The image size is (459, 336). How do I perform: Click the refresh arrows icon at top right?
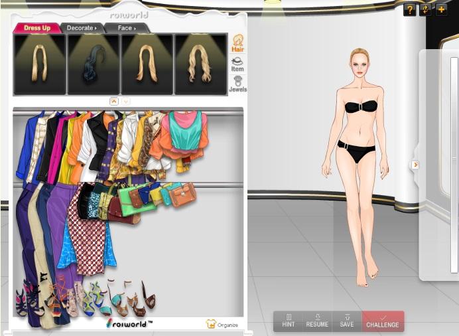tap(426, 10)
